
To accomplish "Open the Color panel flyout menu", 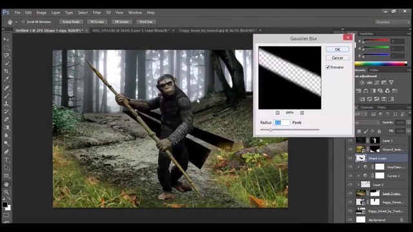I will [x=408, y=34].
